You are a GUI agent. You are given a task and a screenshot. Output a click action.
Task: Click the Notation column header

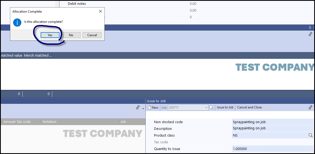click(50, 122)
